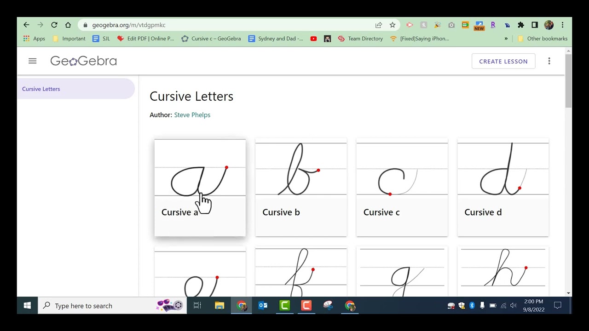Open the camera screenshot extension
Viewport: 589px width, 331px height.
click(x=451, y=25)
